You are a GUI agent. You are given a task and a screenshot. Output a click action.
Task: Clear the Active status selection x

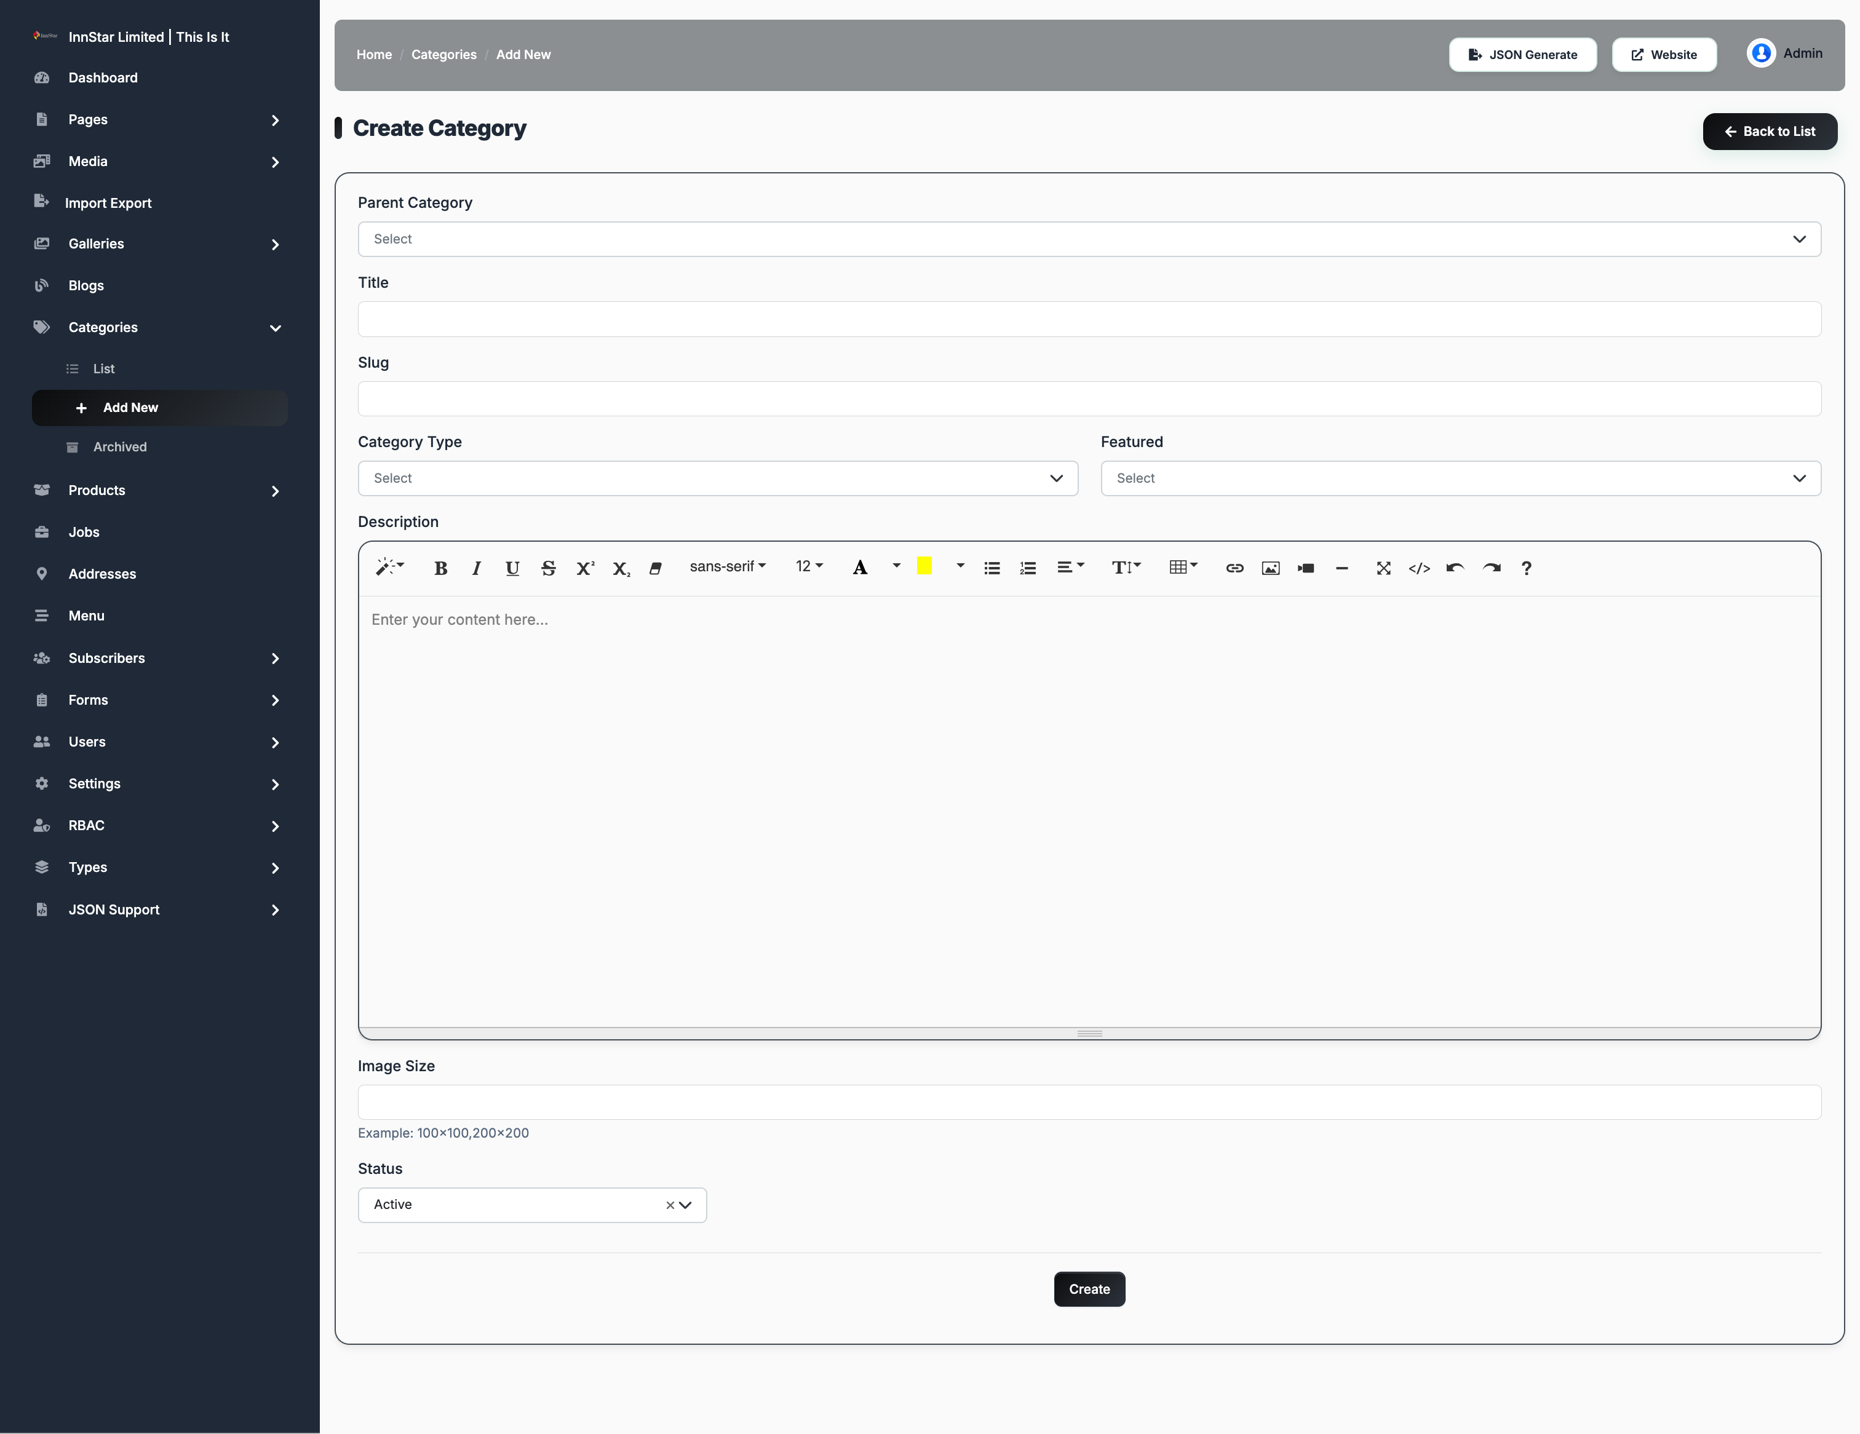669,1205
